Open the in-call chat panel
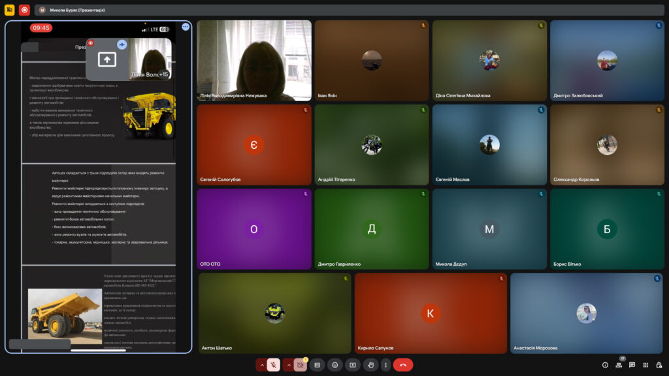 coord(632,365)
